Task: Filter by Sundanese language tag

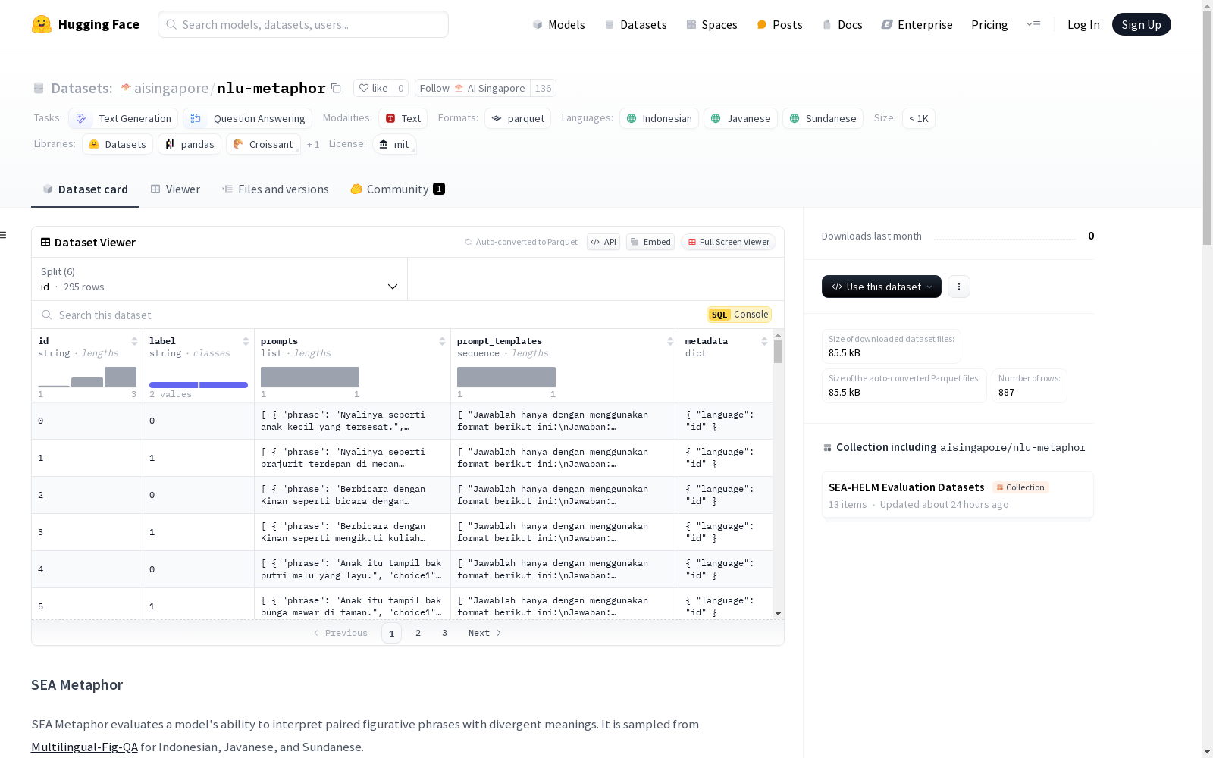Action: [x=823, y=118]
